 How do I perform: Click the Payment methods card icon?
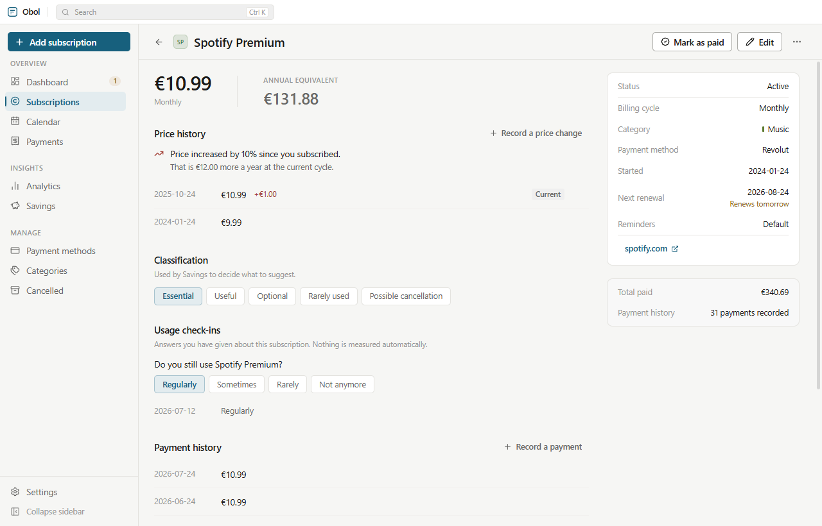click(15, 250)
